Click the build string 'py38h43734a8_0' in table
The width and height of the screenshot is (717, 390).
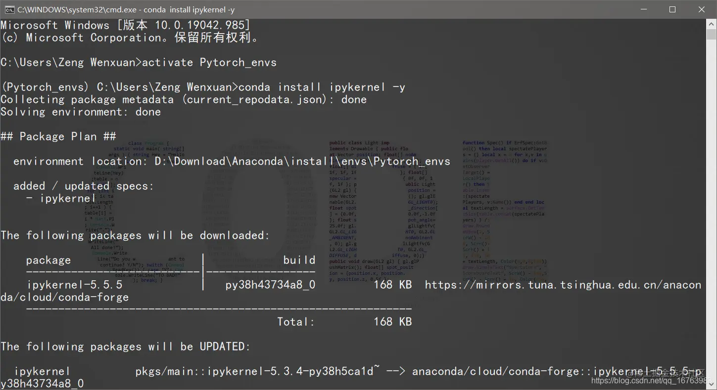[270, 285]
